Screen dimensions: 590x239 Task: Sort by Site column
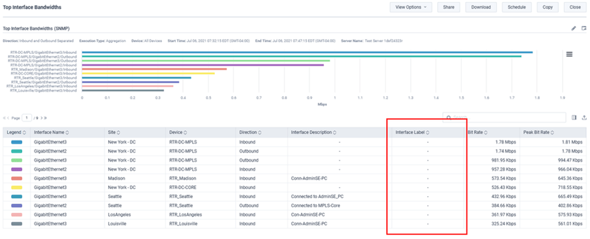[113, 132]
